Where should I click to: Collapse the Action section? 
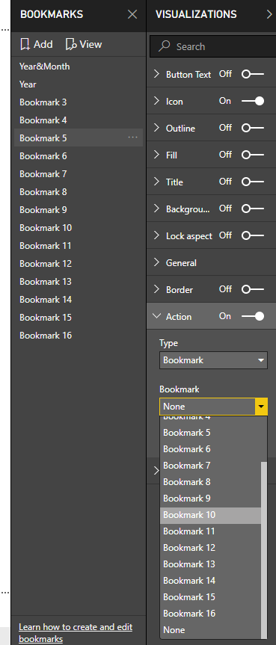156,316
